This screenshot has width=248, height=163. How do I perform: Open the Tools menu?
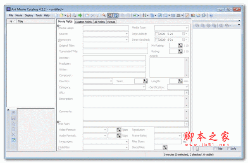point(38,15)
